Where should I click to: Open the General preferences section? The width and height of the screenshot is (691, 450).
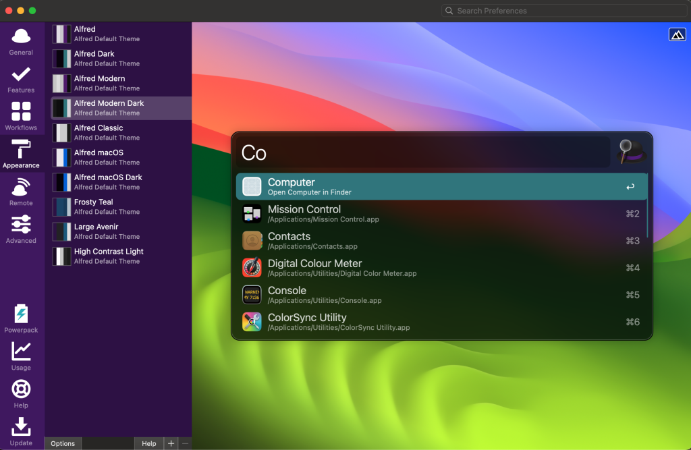click(x=21, y=43)
